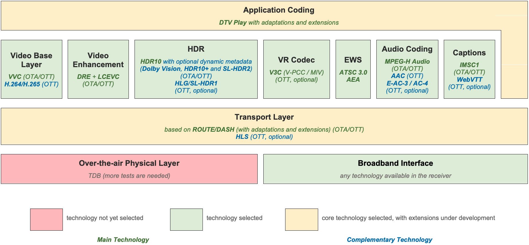Select the H.264/H.265 complementary technology text
This screenshot has height=245, width=529.
22,84
